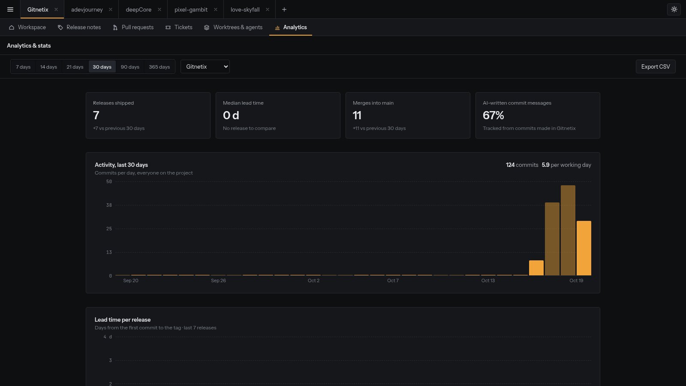Select the 30 days range
This screenshot has height=386, width=686.
(x=102, y=67)
